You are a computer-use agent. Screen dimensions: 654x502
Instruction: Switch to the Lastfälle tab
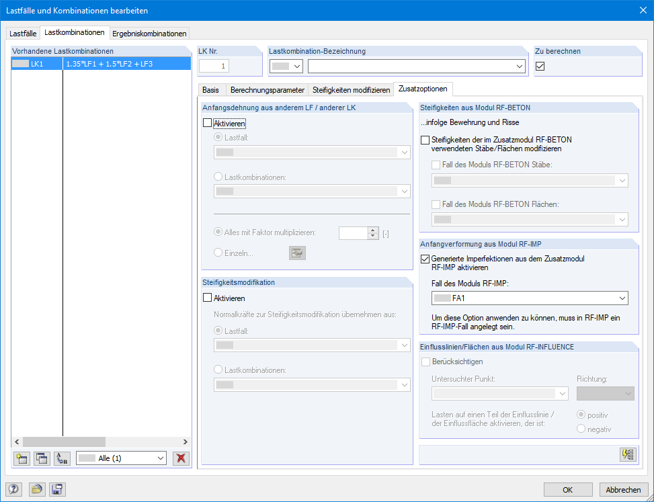click(x=23, y=34)
